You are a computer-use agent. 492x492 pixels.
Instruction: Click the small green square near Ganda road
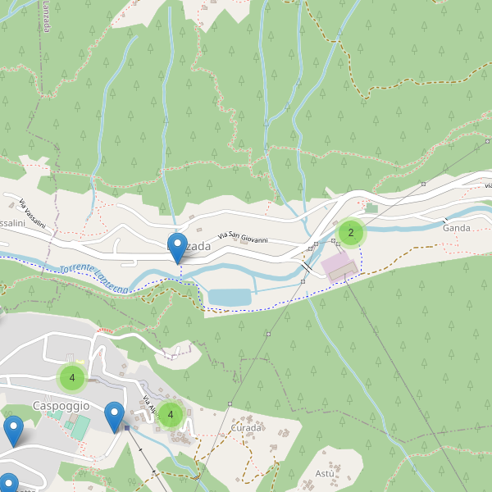(371, 208)
